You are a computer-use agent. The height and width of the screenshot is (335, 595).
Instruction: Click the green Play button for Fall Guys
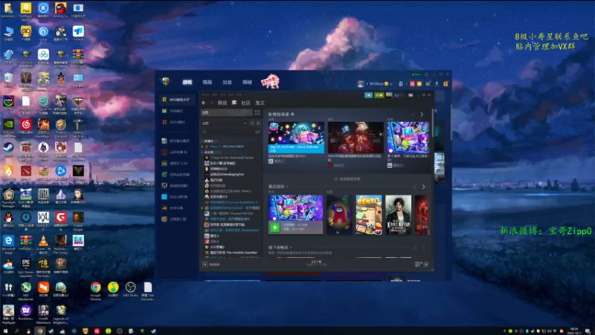tap(274, 227)
